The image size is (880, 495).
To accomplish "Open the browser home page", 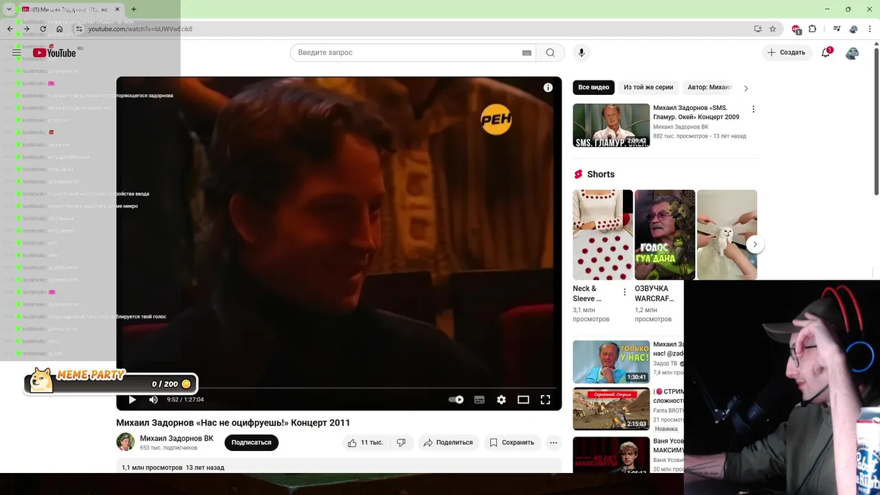I will pos(60,29).
